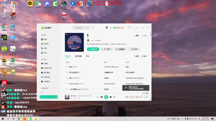Click the Demons album thumbnail in player bar

67,97
